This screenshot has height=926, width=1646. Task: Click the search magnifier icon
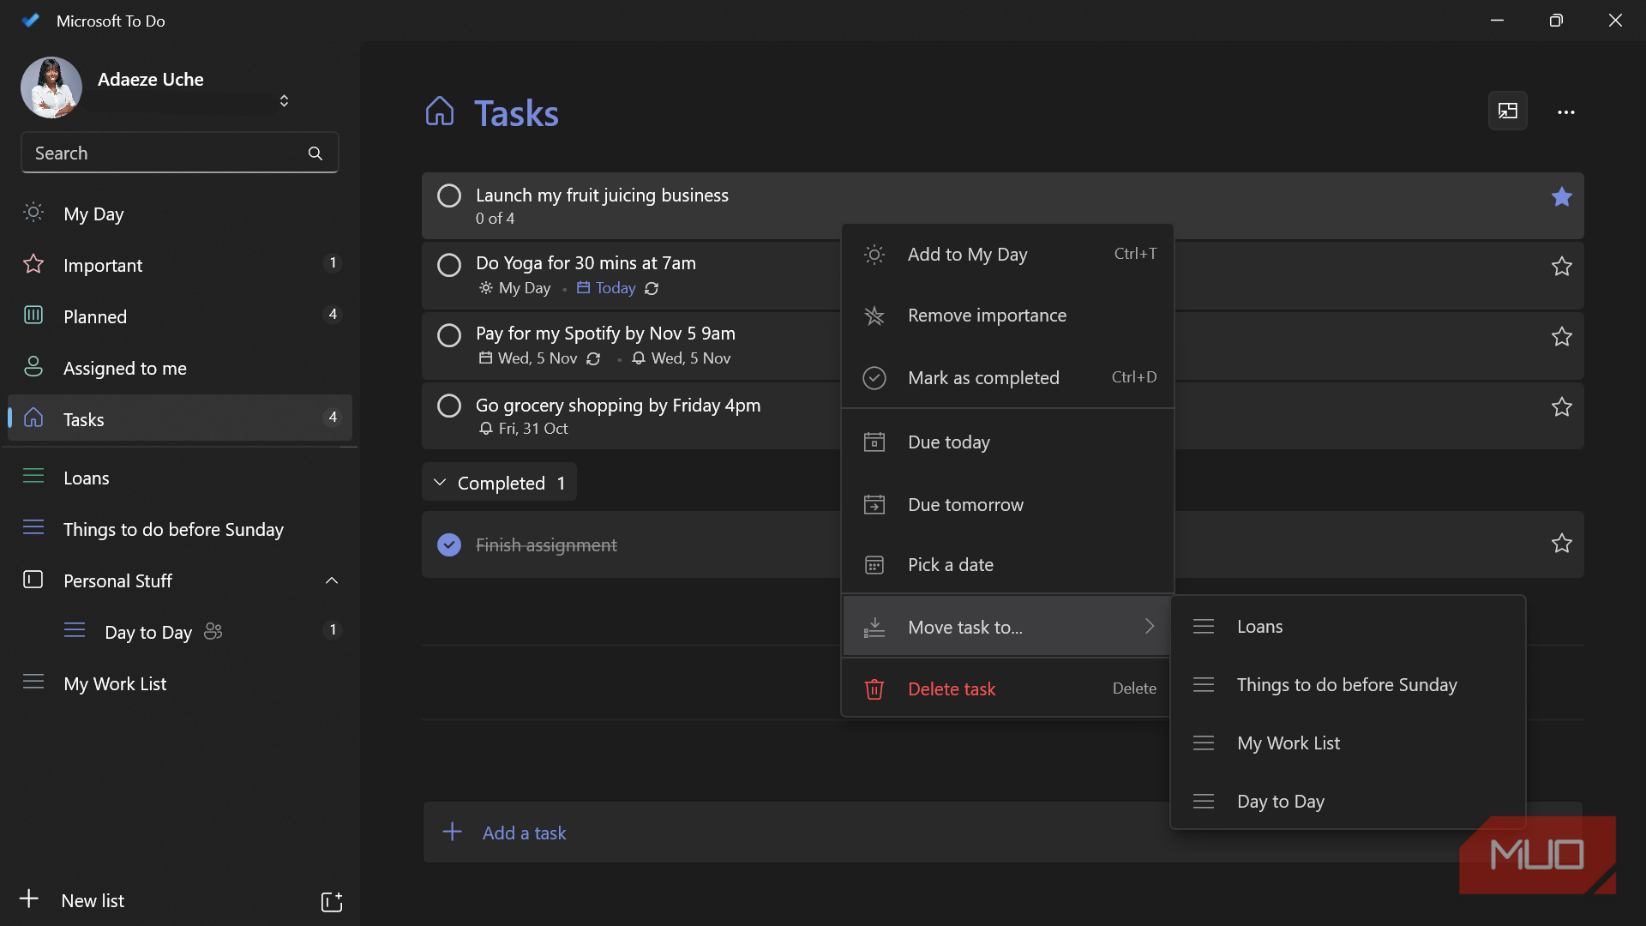315,153
